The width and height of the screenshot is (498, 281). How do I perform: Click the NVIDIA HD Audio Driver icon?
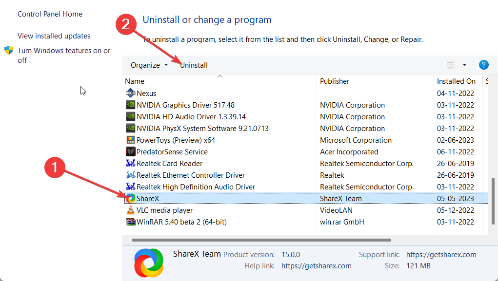click(x=131, y=117)
